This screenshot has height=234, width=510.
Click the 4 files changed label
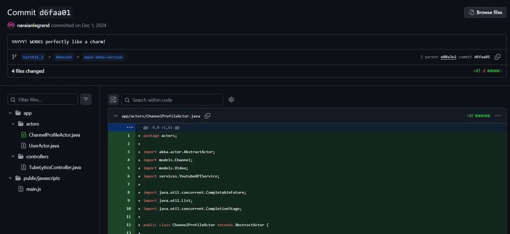click(x=28, y=71)
